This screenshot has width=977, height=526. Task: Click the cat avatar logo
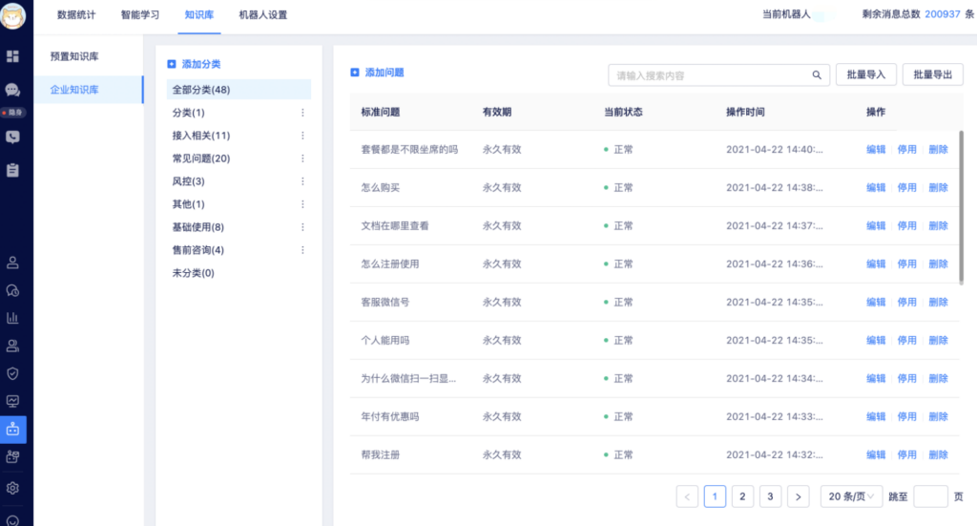pyautogui.click(x=13, y=15)
